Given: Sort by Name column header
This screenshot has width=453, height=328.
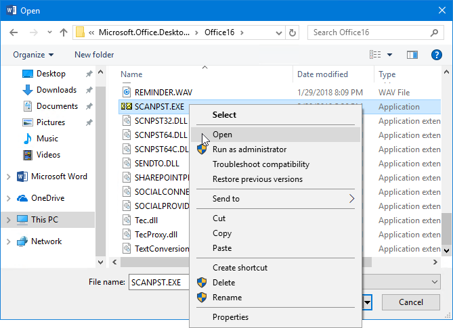Looking at the screenshot, I should pos(131,74).
